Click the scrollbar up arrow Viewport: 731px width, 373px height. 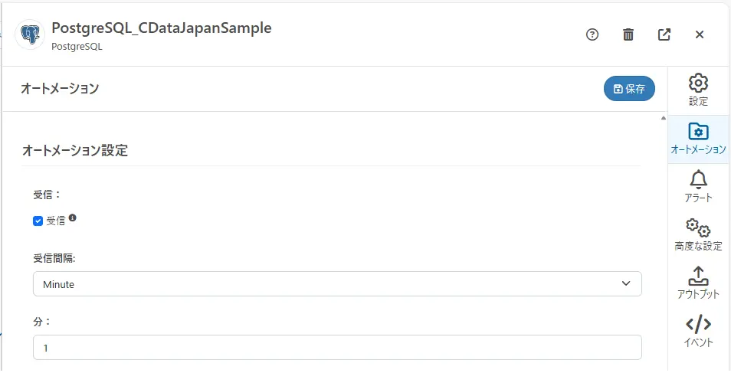[x=663, y=119]
